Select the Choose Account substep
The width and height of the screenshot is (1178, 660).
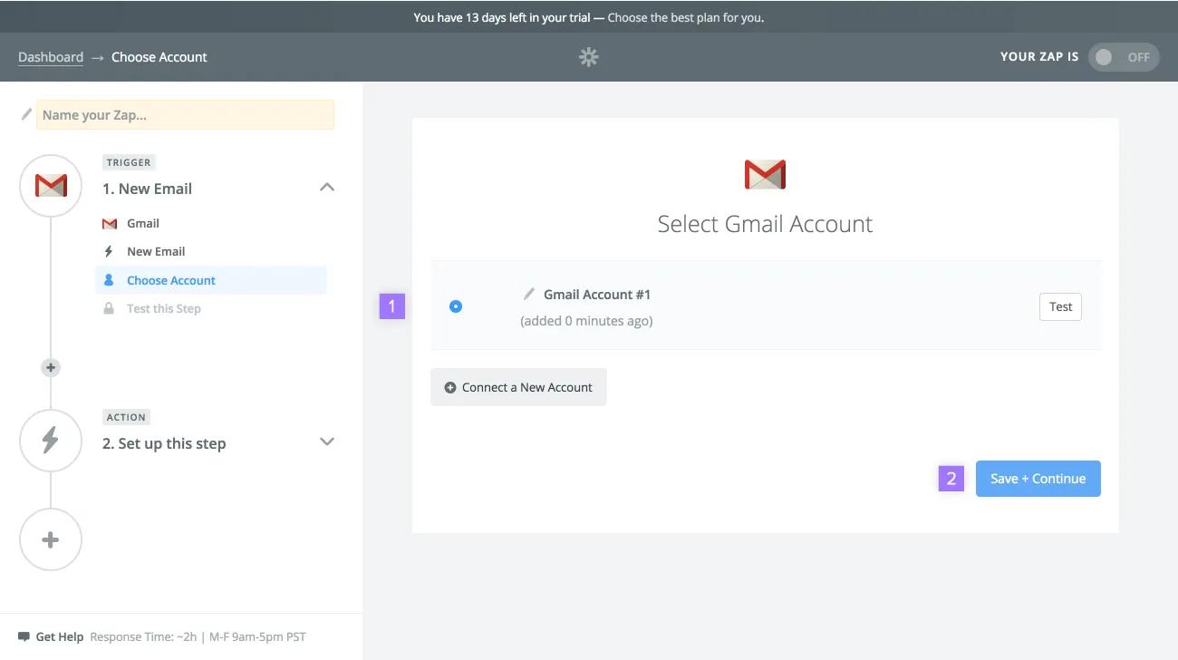coord(170,280)
